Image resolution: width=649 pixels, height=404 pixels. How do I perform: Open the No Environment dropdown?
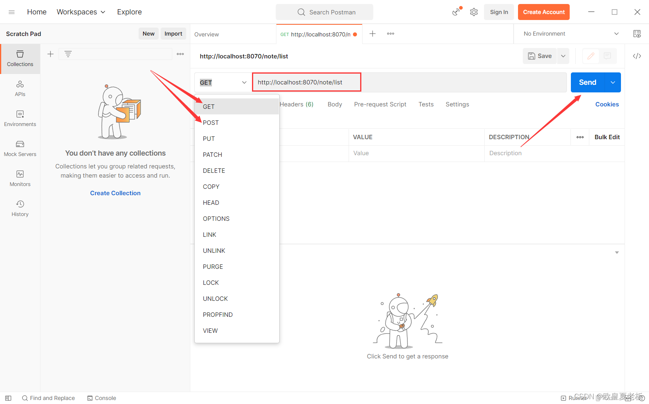point(571,34)
